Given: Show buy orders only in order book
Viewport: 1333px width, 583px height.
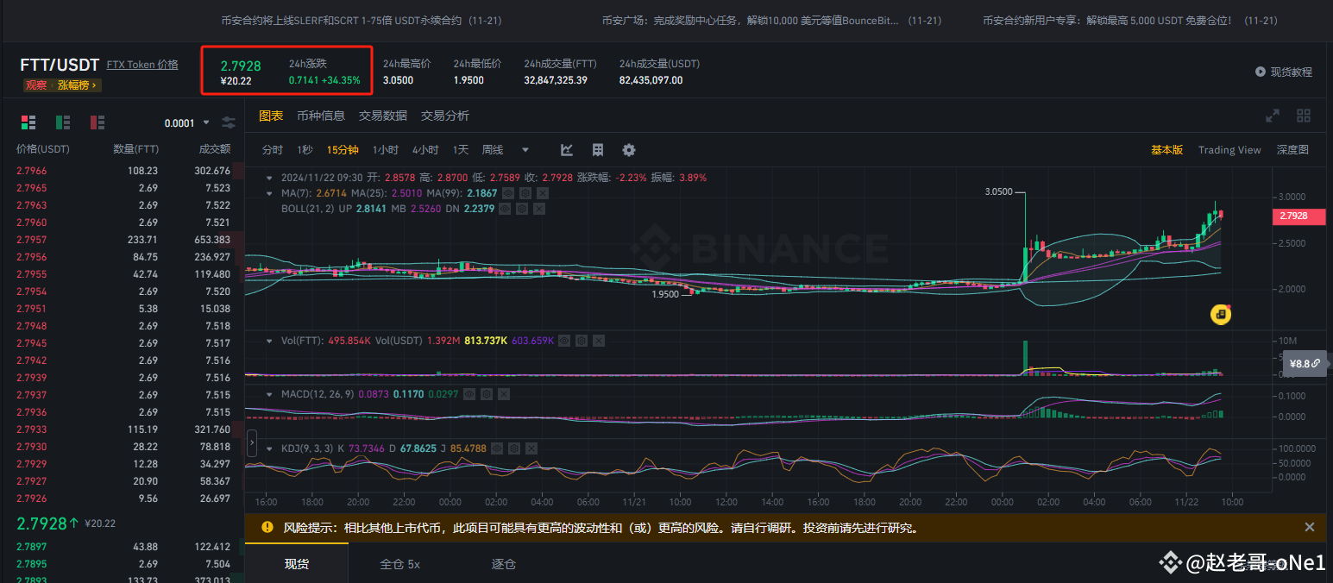Looking at the screenshot, I should click(63, 122).
